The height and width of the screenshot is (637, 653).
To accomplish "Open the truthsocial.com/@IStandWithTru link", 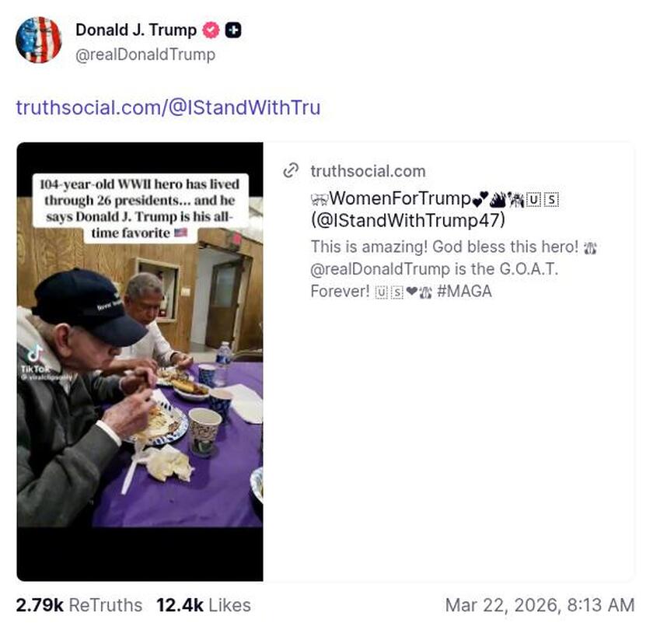I will [x=168, y=107].
